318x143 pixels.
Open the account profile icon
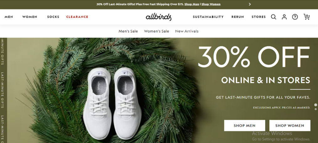coord(284,17)
